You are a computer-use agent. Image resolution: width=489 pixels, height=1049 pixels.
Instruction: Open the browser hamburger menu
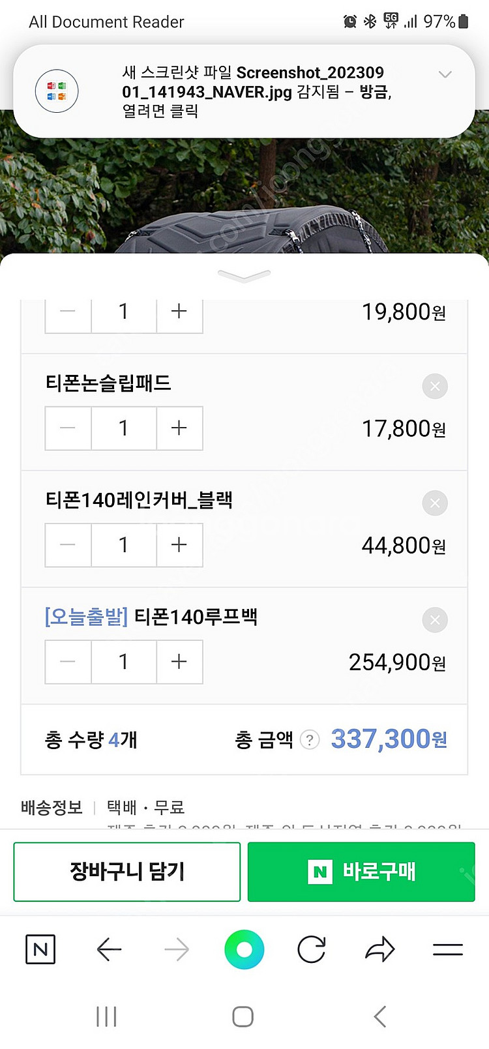(x=448, y=949)
